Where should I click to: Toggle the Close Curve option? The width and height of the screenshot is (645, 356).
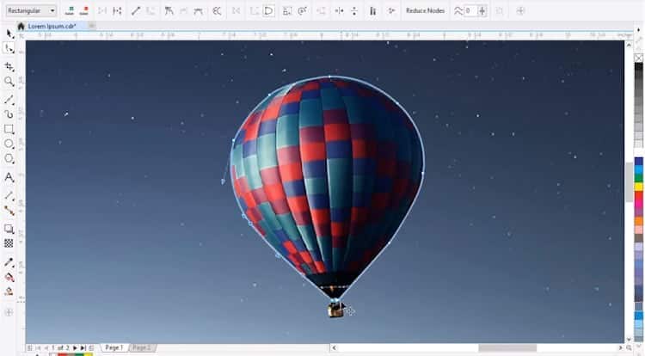(268, 11)
